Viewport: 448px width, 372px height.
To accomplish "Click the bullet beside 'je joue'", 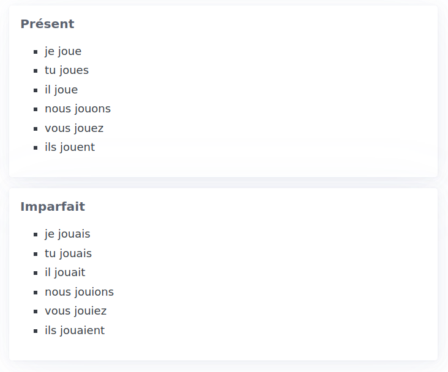I will (35, 52).
